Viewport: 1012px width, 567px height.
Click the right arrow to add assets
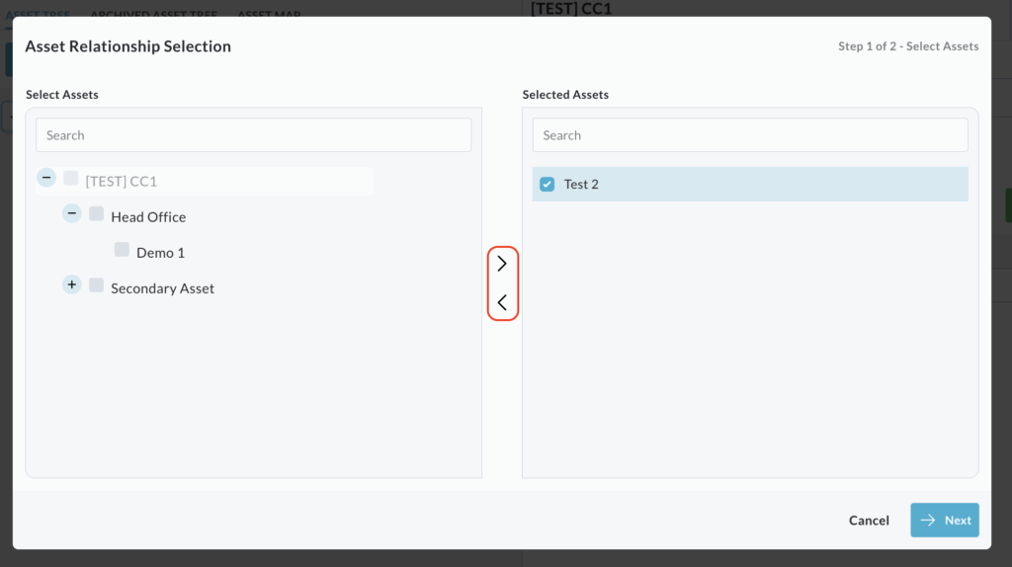pyautogui.click(x=502, y=264)
